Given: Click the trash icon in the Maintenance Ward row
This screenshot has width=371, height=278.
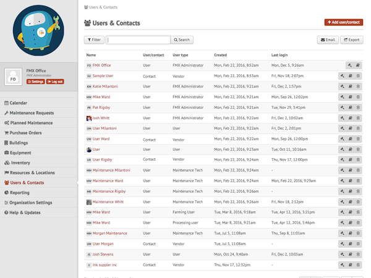Looking at the screenshot, I should point(358,181).
